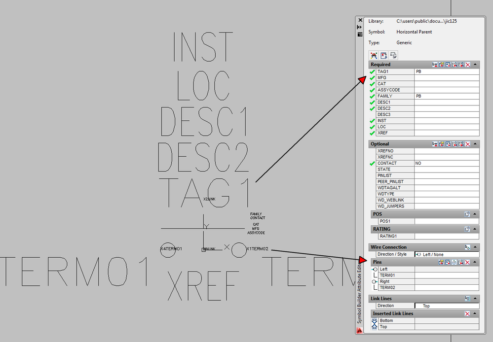This screenshot has height=342, width=493.
Task: Select the DESC3 attribute row
Action: click(x=427, y=115)
